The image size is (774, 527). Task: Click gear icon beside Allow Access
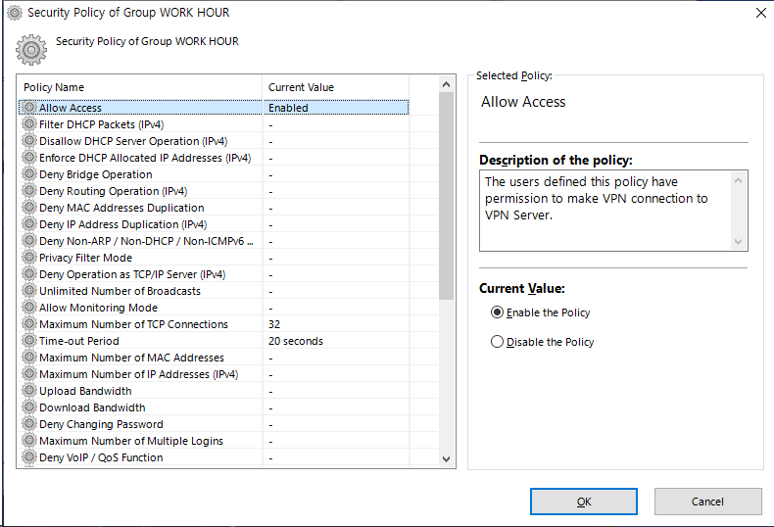tap(29, 107)
